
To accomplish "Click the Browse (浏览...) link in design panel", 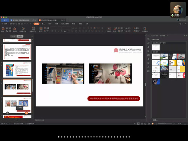I will pos(155,120).
